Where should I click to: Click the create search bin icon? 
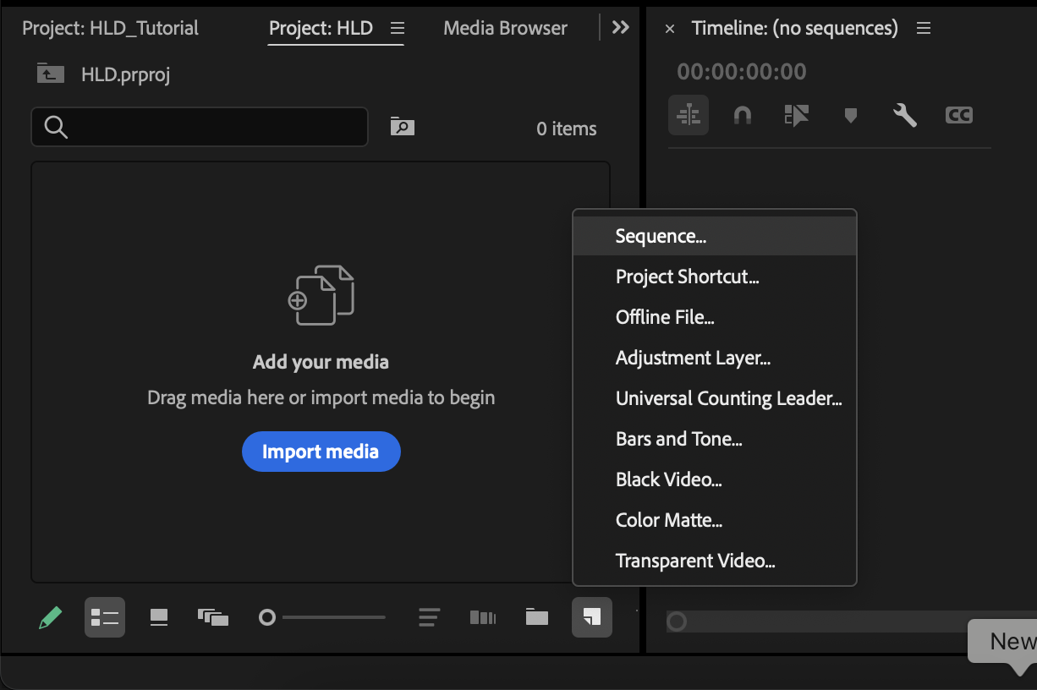(x=402, y=127)
